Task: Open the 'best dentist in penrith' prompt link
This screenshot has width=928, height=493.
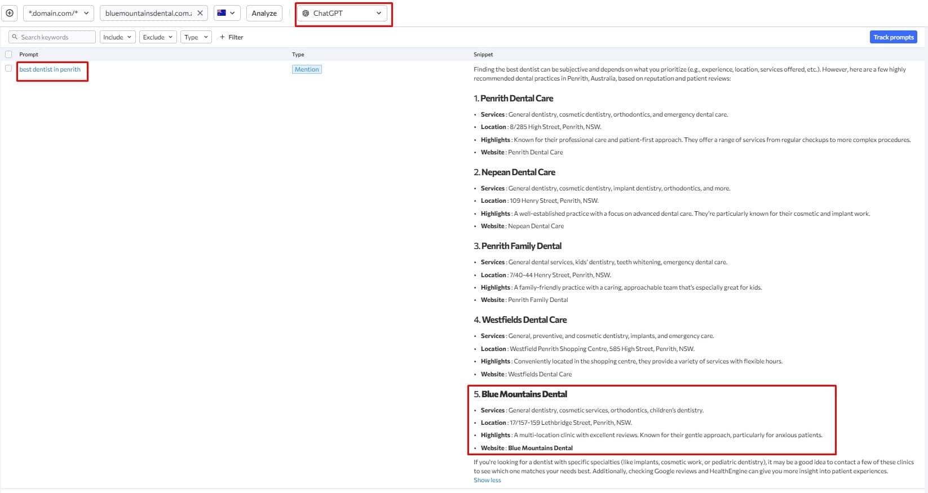Action: pos(50,69)
